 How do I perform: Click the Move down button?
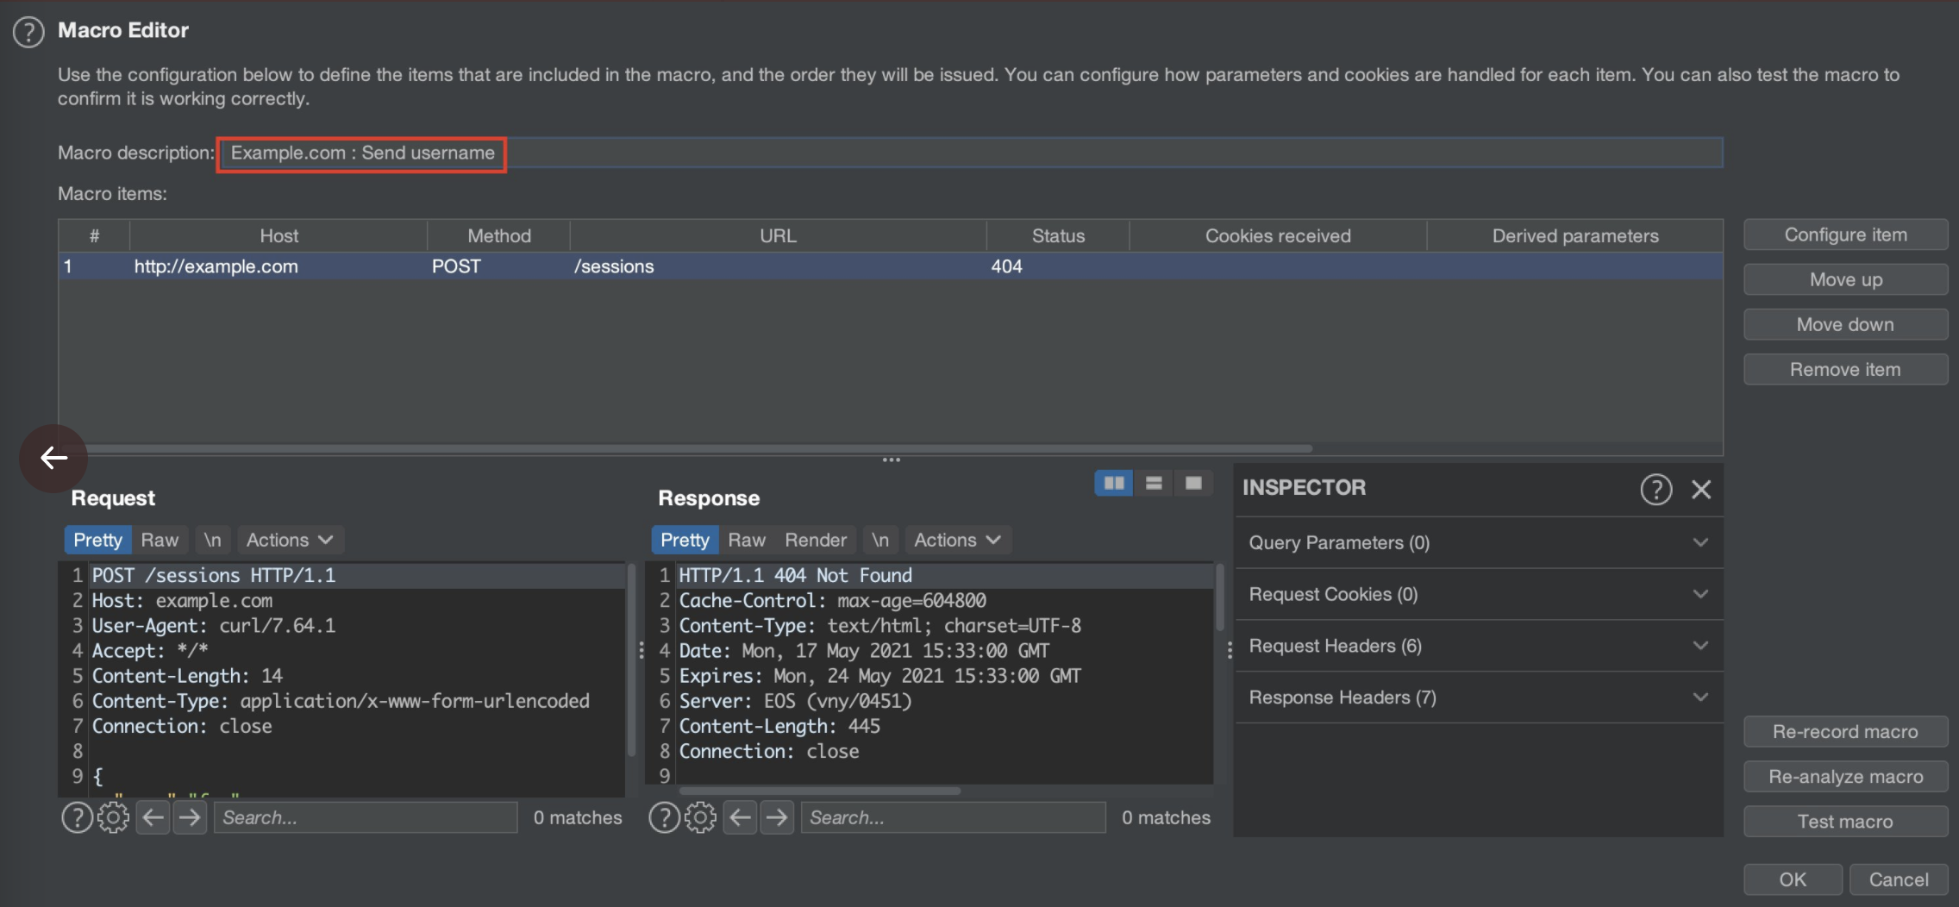pyautogui.click(x=1845, y=324)
